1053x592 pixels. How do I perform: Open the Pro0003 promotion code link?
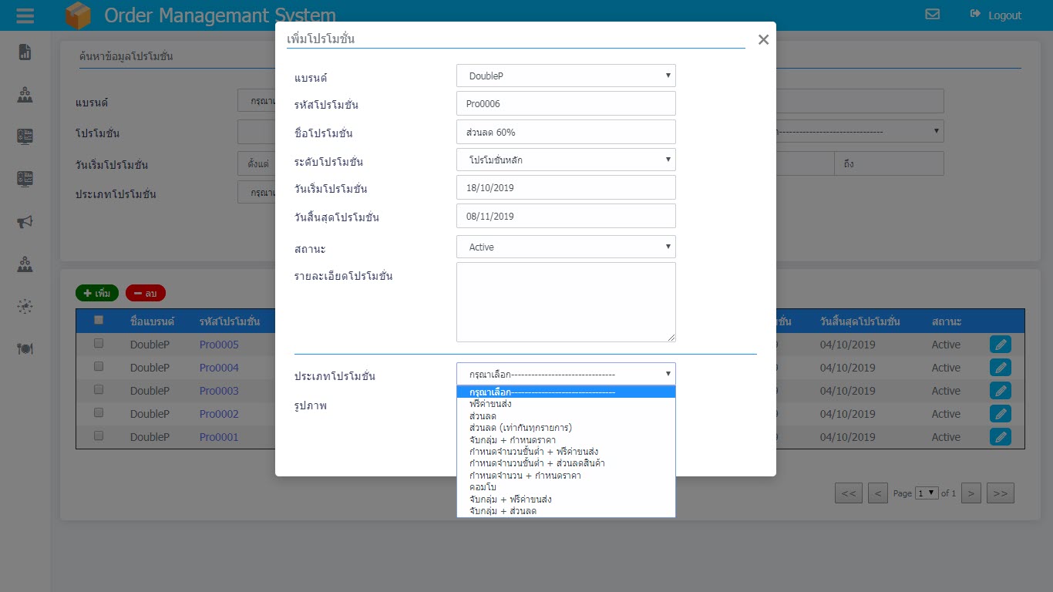coord(219,391)
